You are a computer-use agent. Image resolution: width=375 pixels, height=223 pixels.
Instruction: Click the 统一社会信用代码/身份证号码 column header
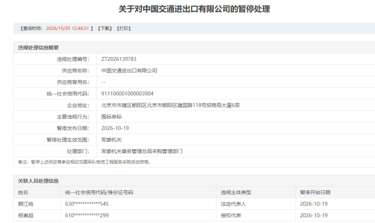(x=99, y=193)
